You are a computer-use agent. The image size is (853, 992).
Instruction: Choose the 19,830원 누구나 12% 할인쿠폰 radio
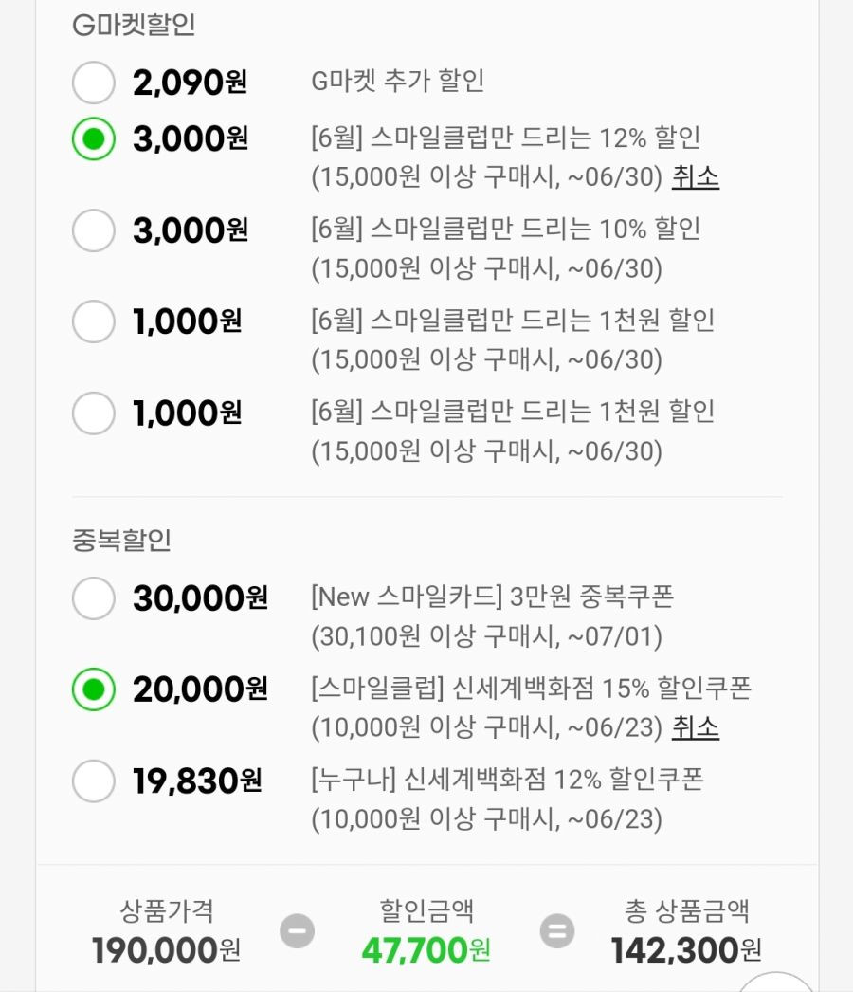94,781
